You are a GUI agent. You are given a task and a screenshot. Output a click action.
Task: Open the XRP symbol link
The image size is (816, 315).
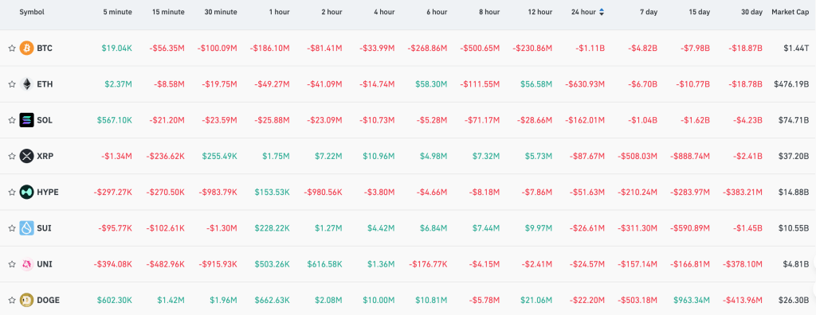pos(45,156)
